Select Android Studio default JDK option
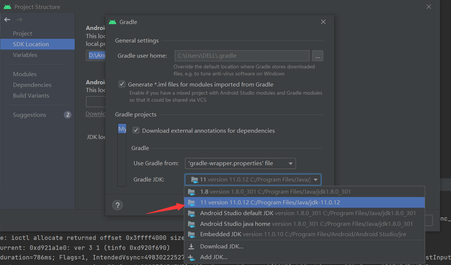This screenshot has height=265, width=451. point(304,213)
